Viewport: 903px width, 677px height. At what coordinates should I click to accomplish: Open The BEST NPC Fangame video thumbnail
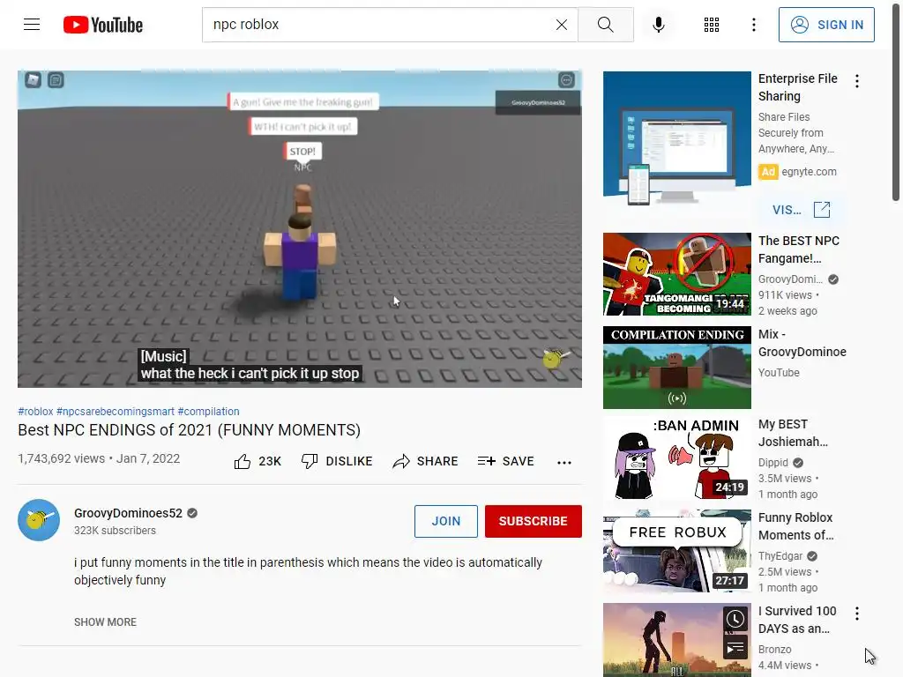click(x=676, y=274)
